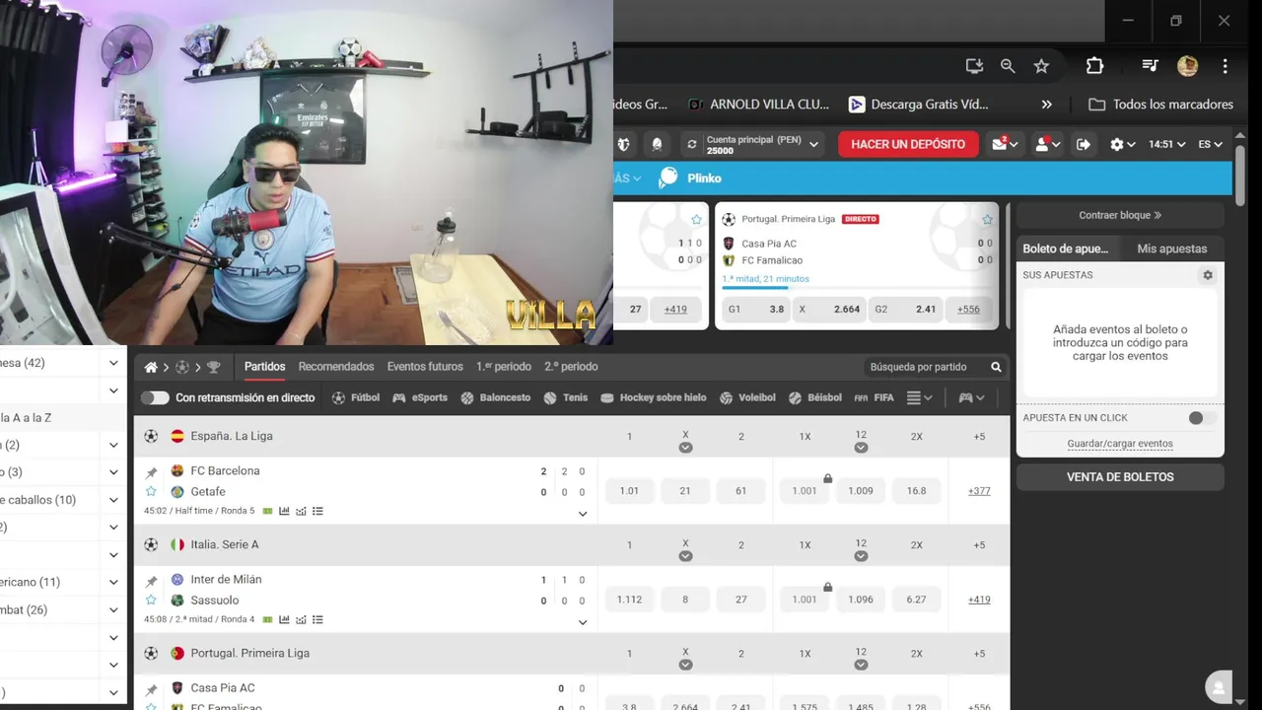Select the 2.º periodo tab
Image resolution: width=1262 pixels, height=710 pixels.
coord(571,367)
